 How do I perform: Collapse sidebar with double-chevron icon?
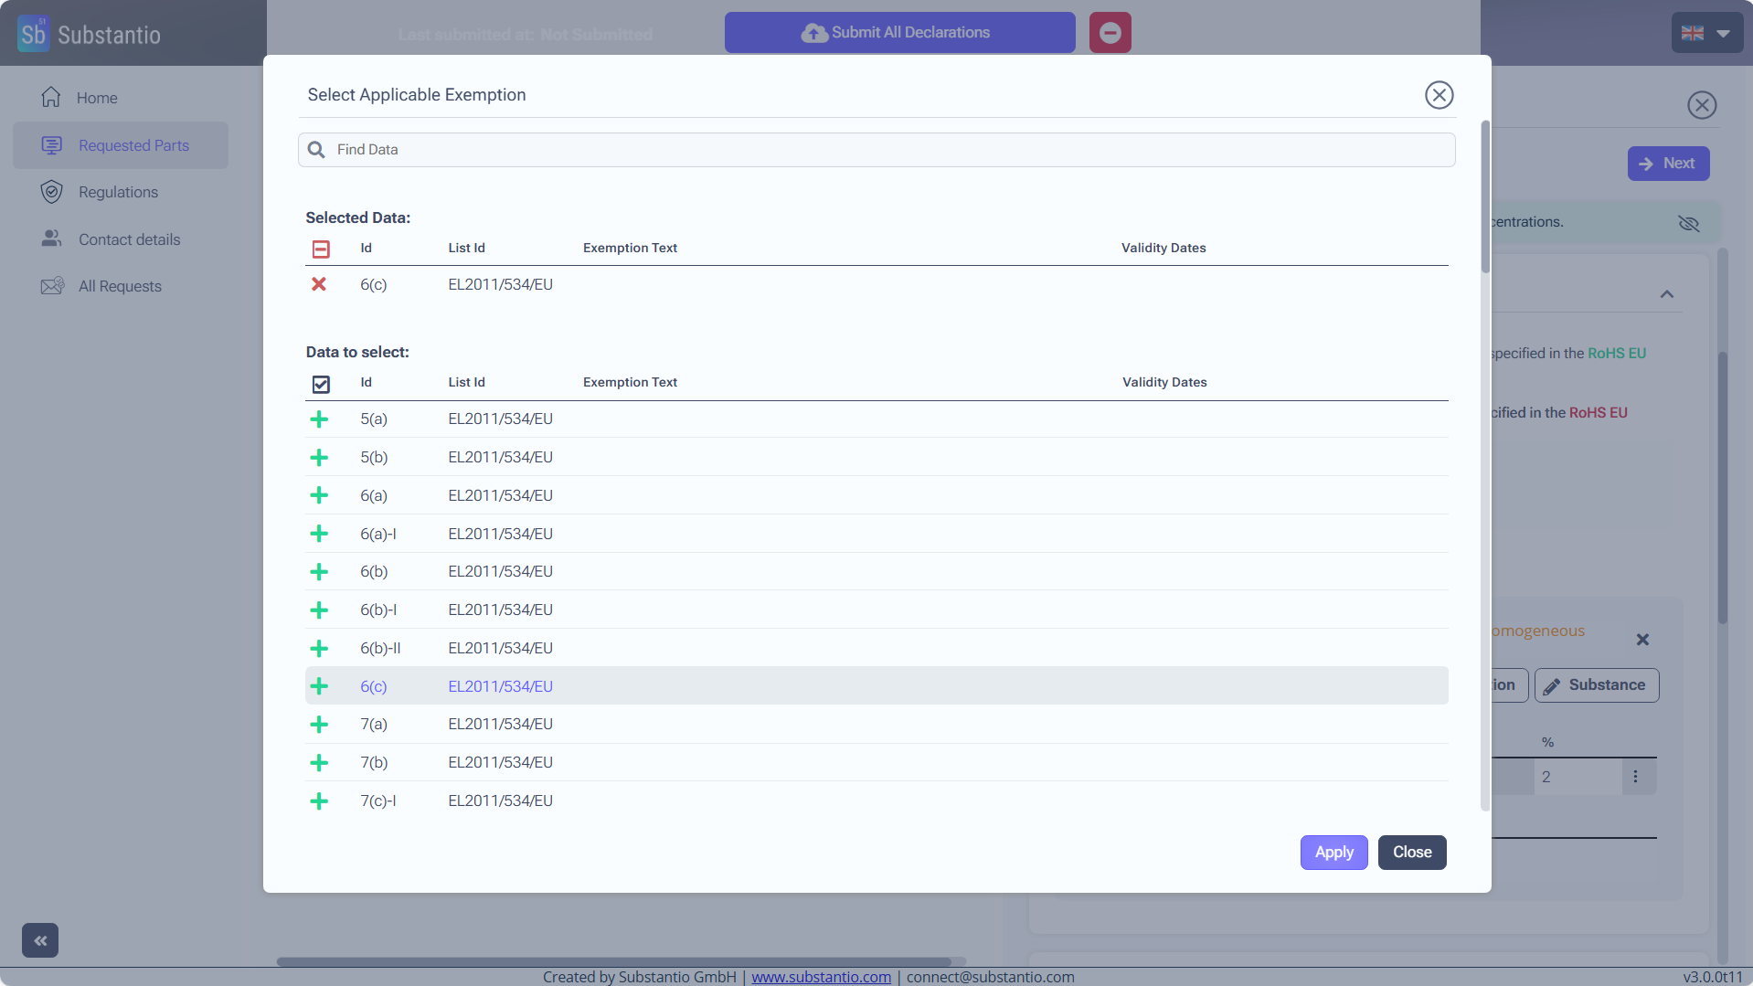(40, 940)
